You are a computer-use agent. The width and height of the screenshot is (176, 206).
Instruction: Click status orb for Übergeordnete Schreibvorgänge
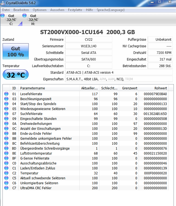(6, 148)
